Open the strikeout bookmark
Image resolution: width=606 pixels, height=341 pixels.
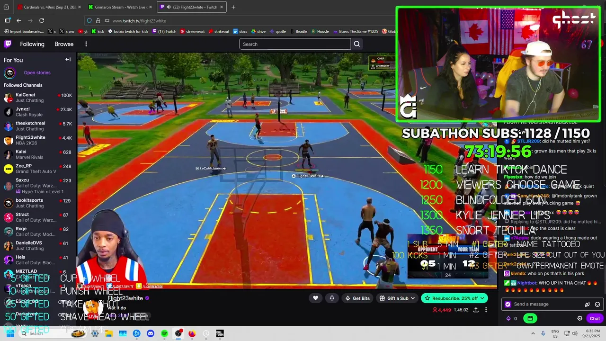pyautogui.click(x=219, y=32)
